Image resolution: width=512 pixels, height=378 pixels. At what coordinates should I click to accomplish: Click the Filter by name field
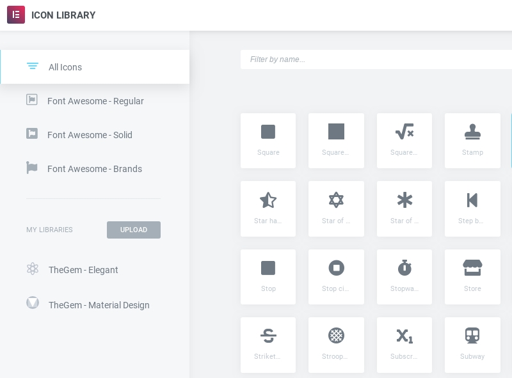pos(376,59)
